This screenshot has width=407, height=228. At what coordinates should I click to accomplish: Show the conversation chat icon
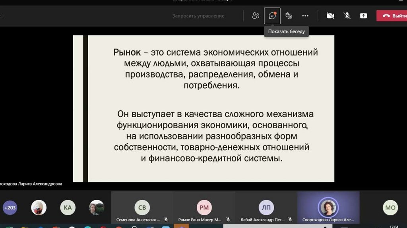pyautogui.click(x=272, y=16)
